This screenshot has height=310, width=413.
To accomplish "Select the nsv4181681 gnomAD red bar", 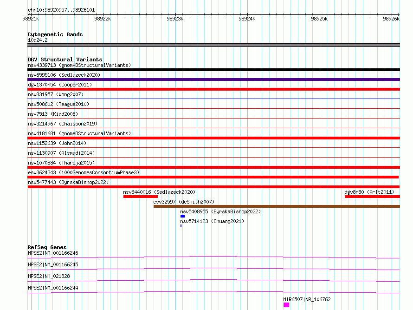I will click(x=213, y=138).
